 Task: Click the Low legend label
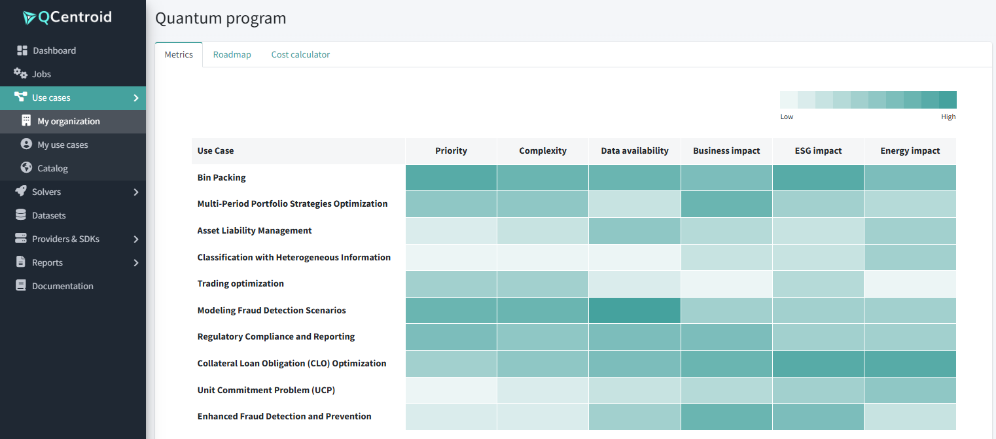787,116
